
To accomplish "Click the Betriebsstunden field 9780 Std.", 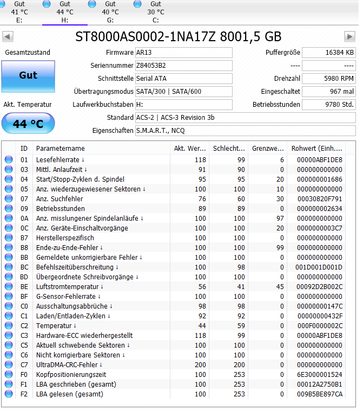I will point(329,105).
